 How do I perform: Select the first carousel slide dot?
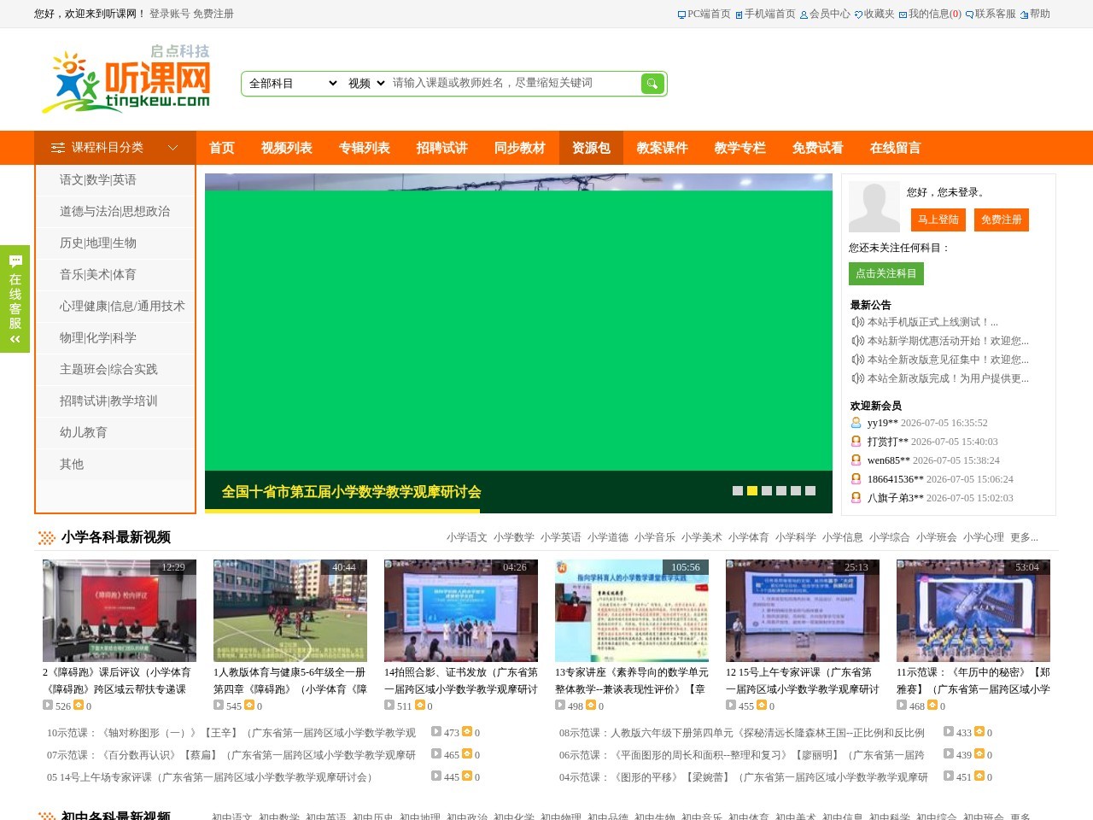(738, 490)
